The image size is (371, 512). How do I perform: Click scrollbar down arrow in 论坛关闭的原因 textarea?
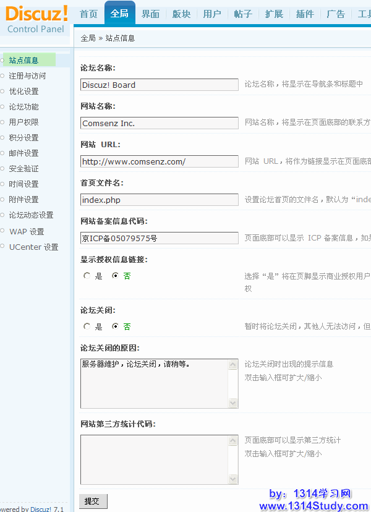point(233,403)
